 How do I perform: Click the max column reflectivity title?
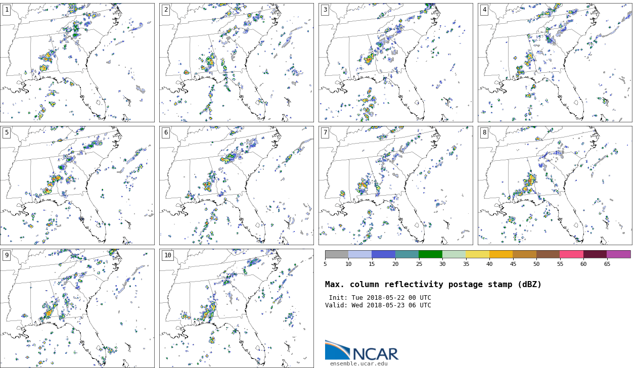click(433, 285)
